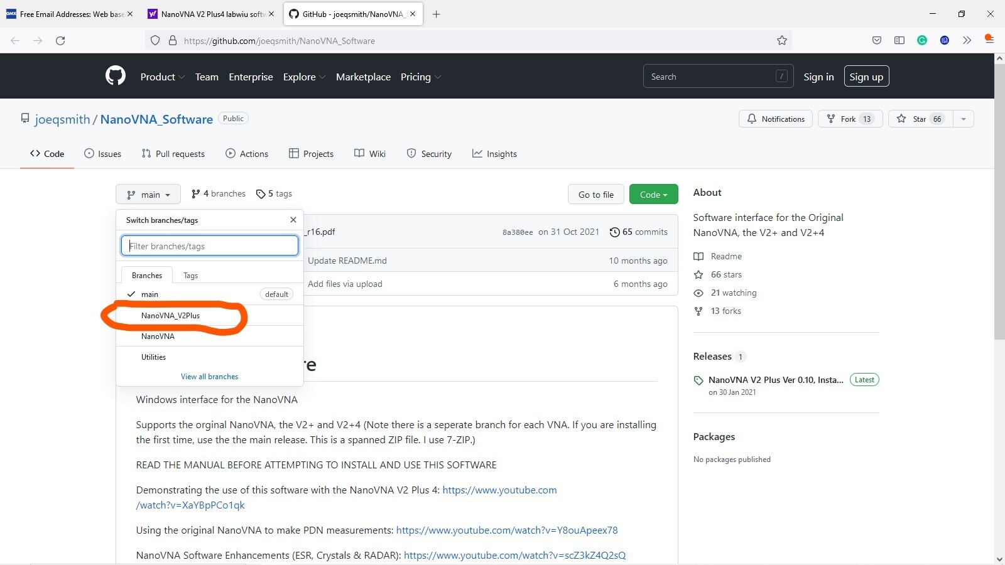The width and height of the screenshot is (1005, 565).
Task: Bookmark page with star icon in address bar
Action: click(782, 40)
